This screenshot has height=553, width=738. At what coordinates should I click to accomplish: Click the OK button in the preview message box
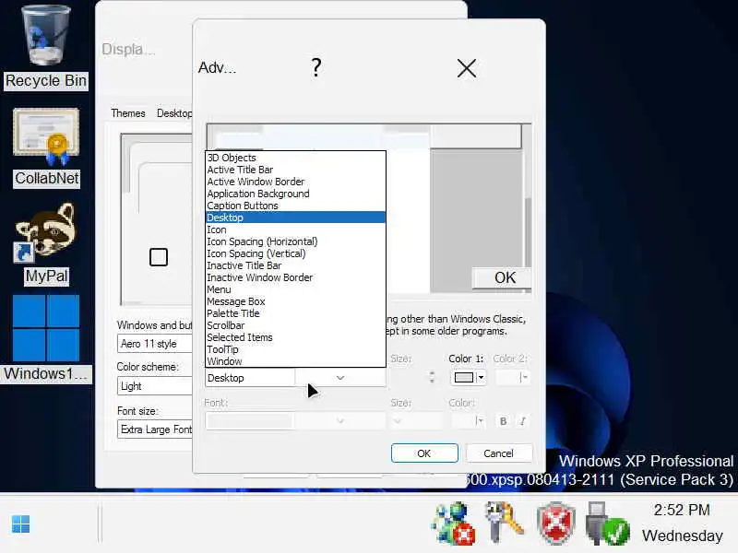click(502, 278)
